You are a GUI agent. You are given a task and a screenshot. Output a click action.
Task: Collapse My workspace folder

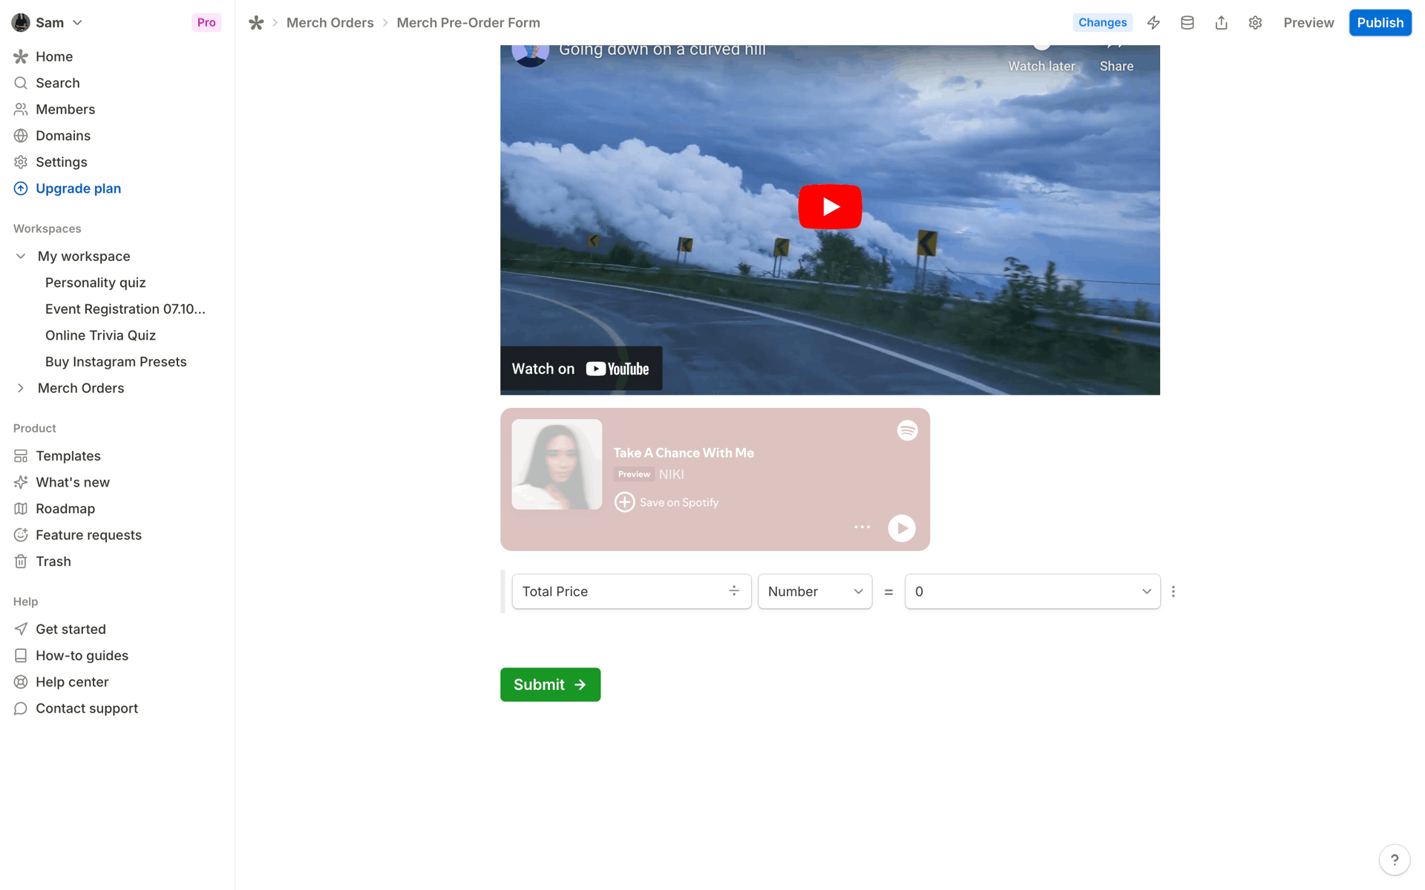(x=21, y=256)
